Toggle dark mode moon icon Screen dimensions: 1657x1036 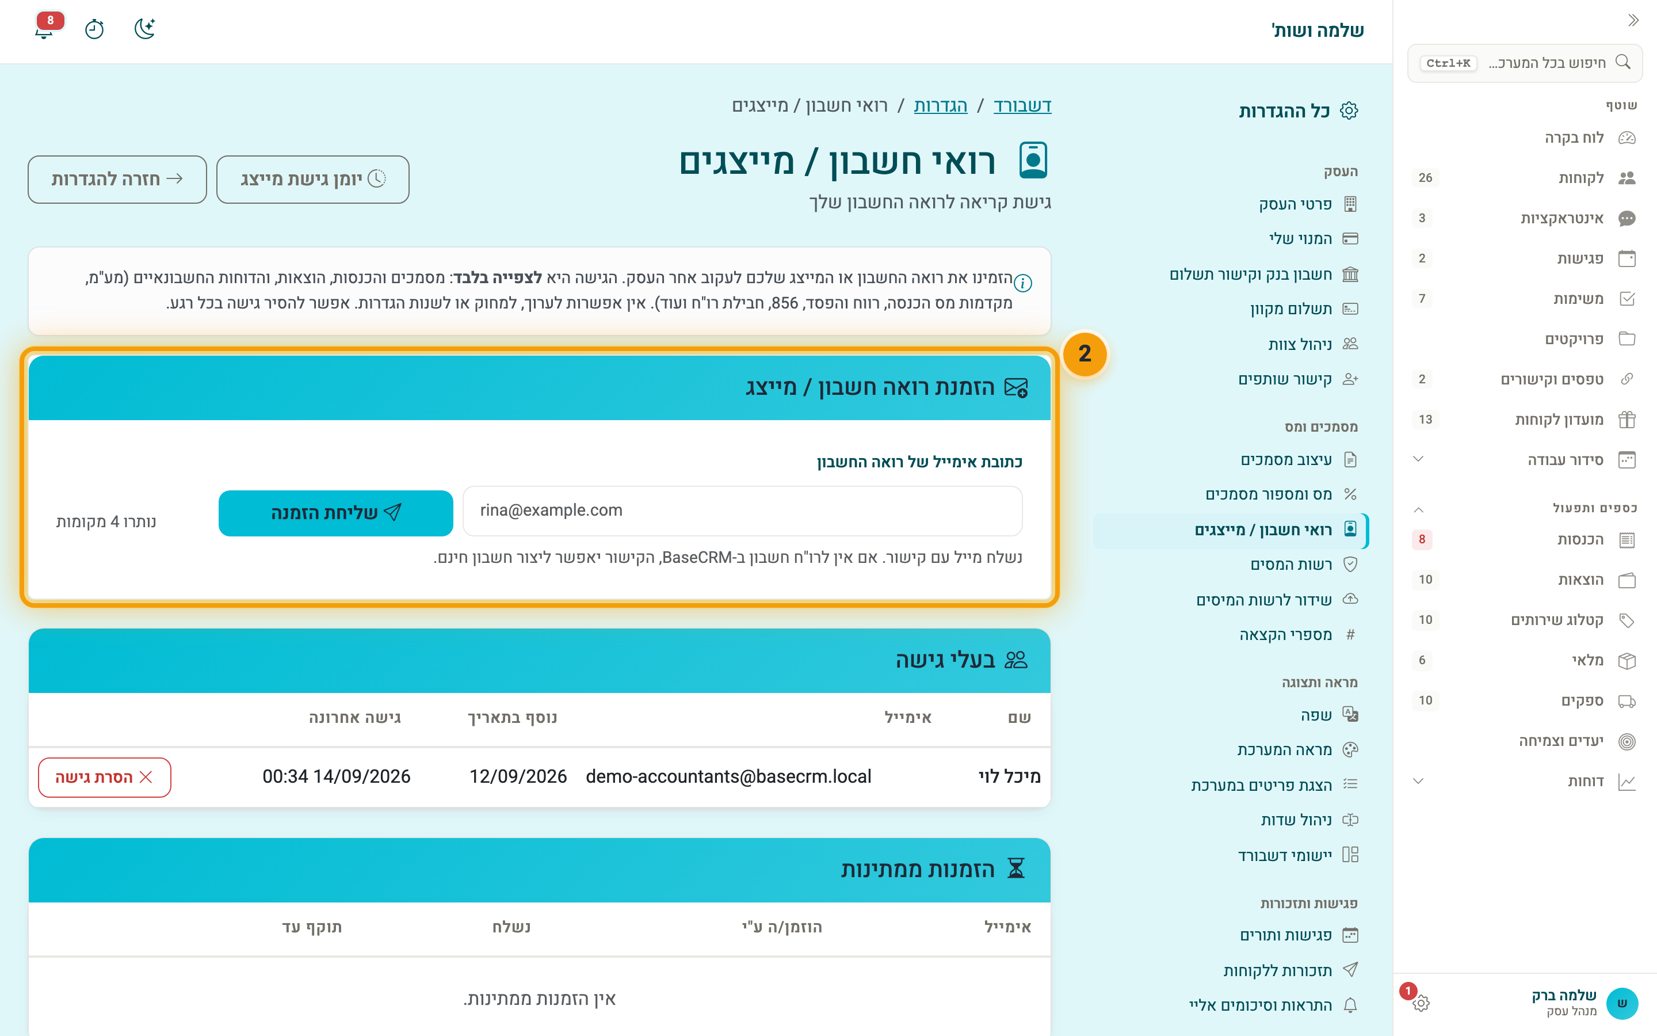pos(144,29)
